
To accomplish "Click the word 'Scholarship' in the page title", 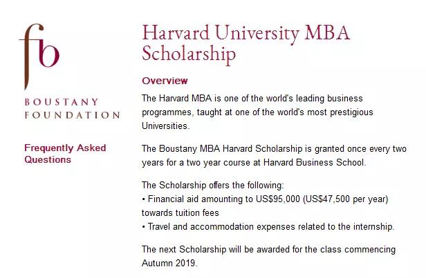I will tap(189, 54).
